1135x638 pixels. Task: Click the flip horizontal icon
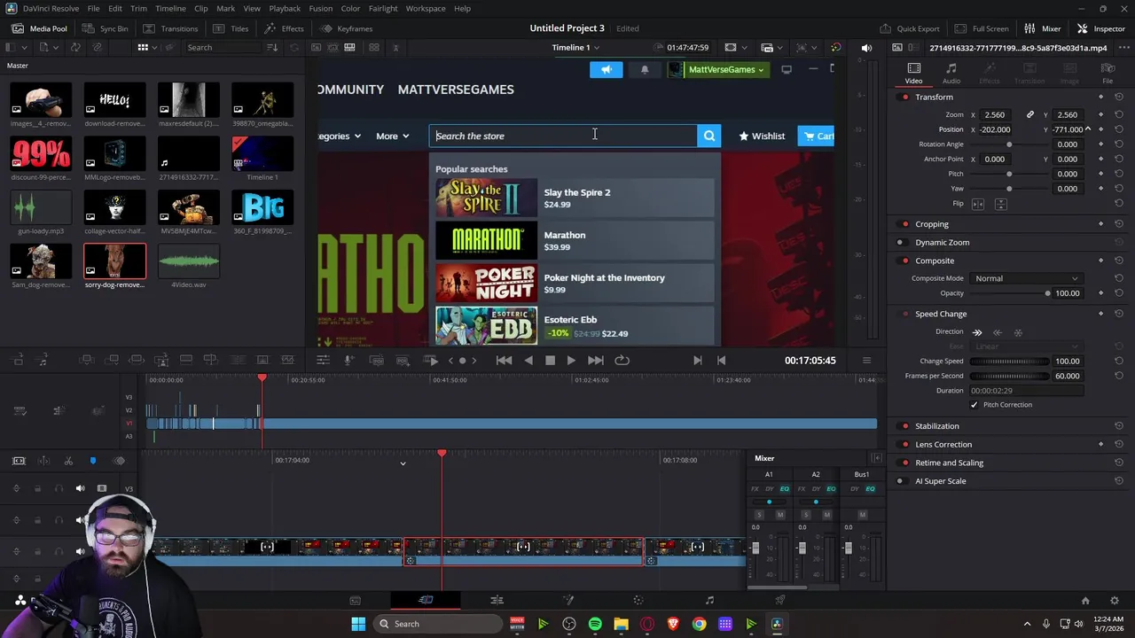point(978,204)
